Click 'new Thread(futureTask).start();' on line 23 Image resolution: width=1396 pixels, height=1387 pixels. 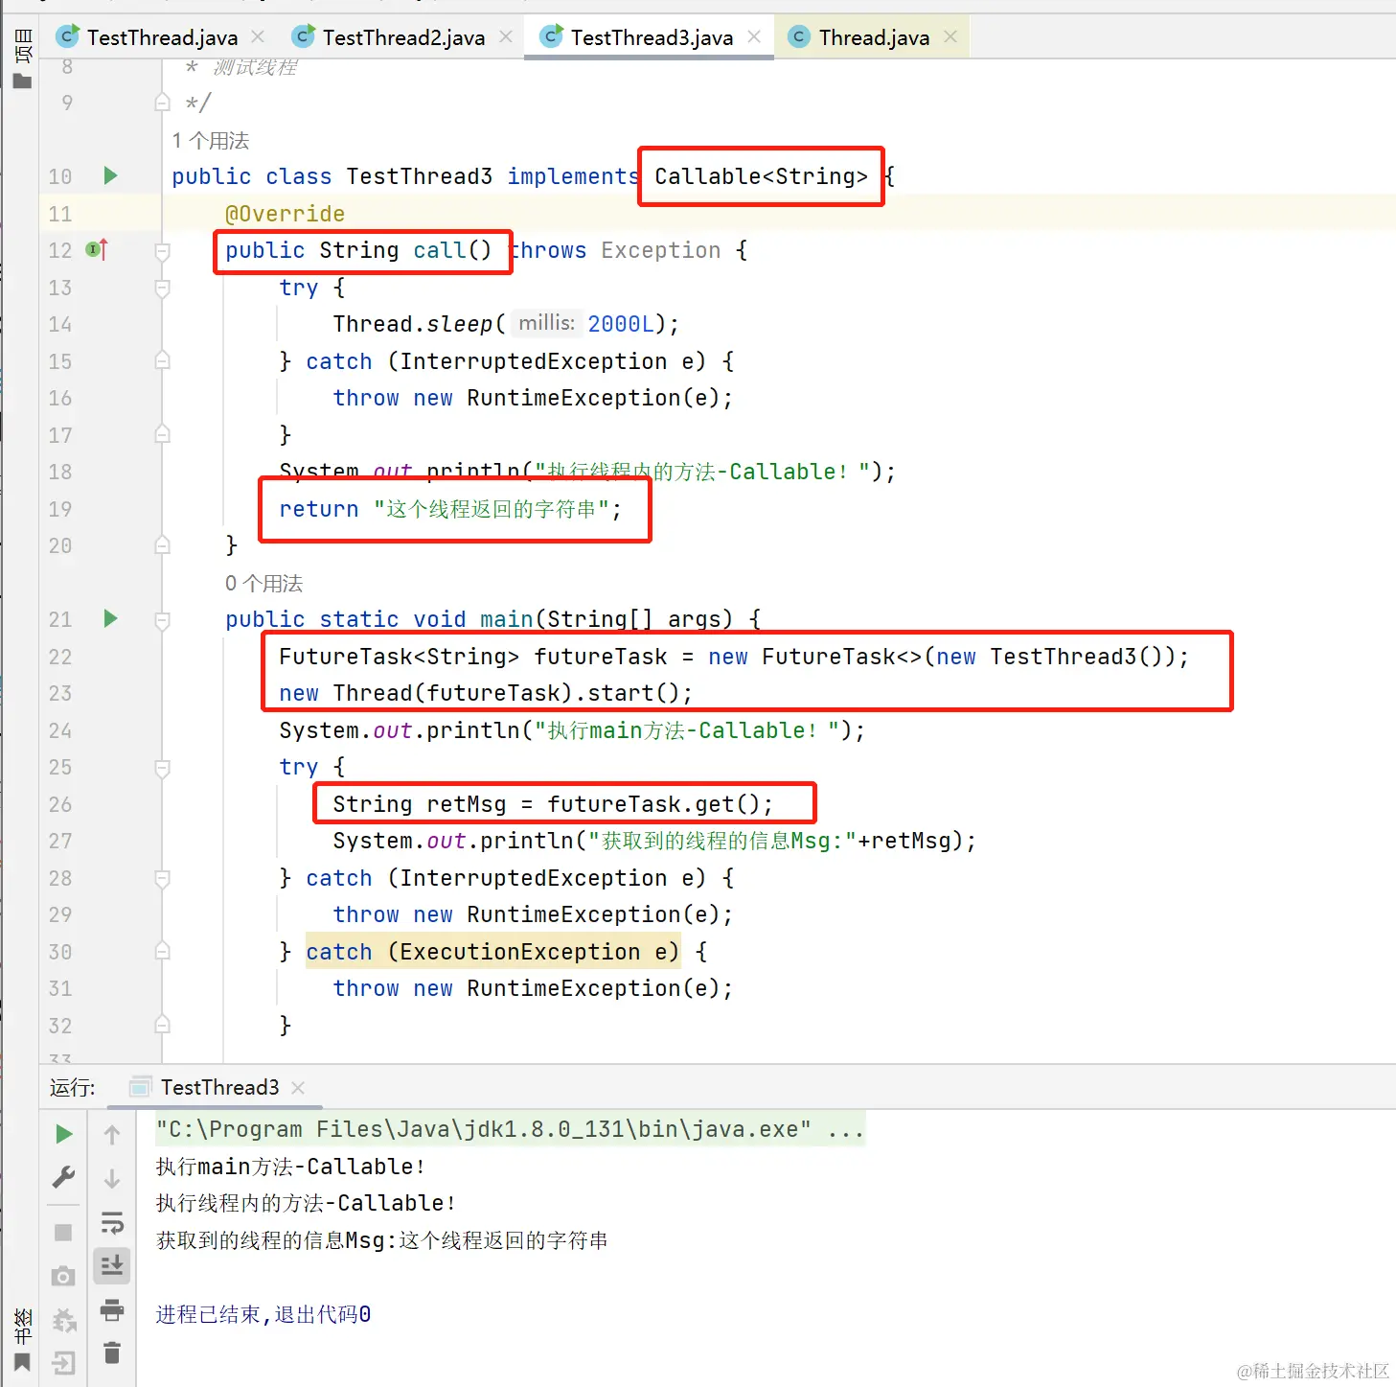(x=486, y=693)
